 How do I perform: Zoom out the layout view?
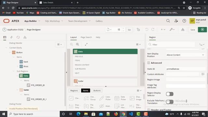click(x=71, y=45)
